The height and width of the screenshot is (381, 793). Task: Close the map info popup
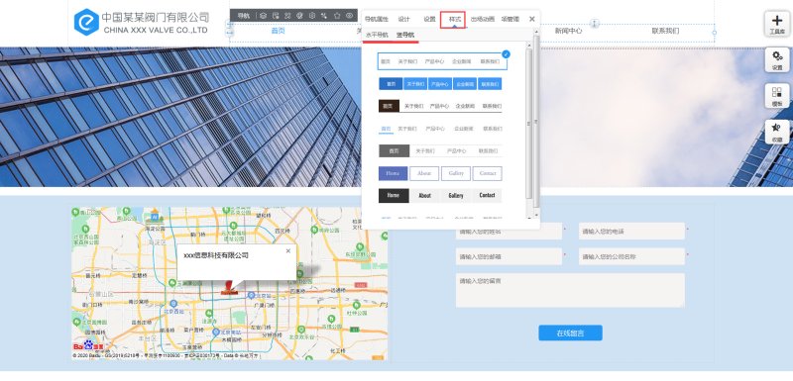click(x=288, y=250)
